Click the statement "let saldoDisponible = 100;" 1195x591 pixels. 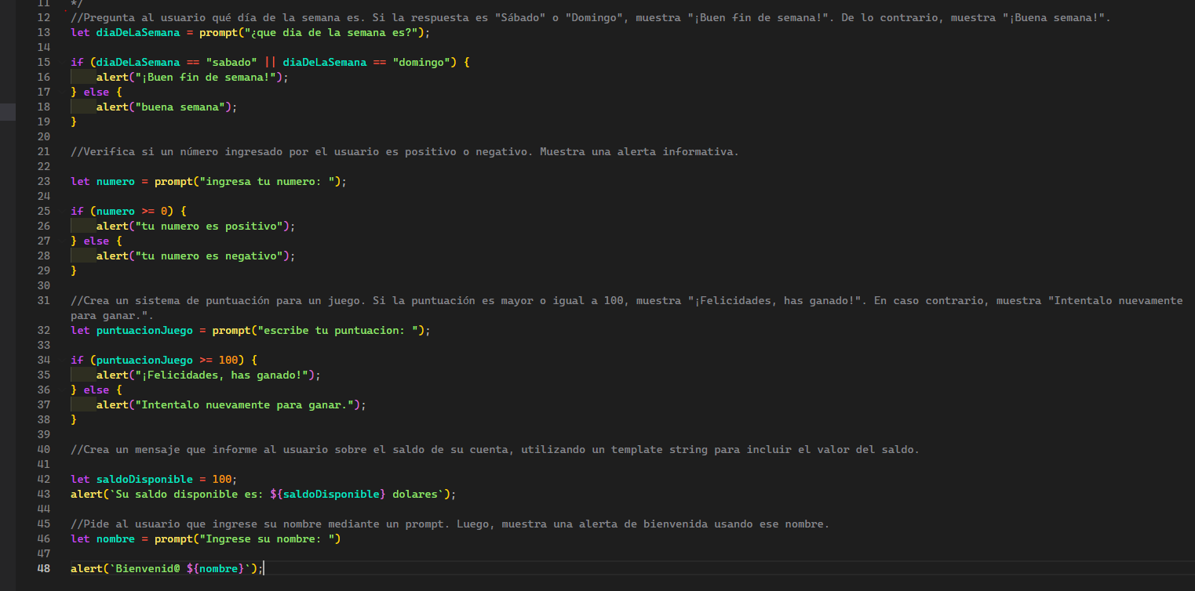154,479
